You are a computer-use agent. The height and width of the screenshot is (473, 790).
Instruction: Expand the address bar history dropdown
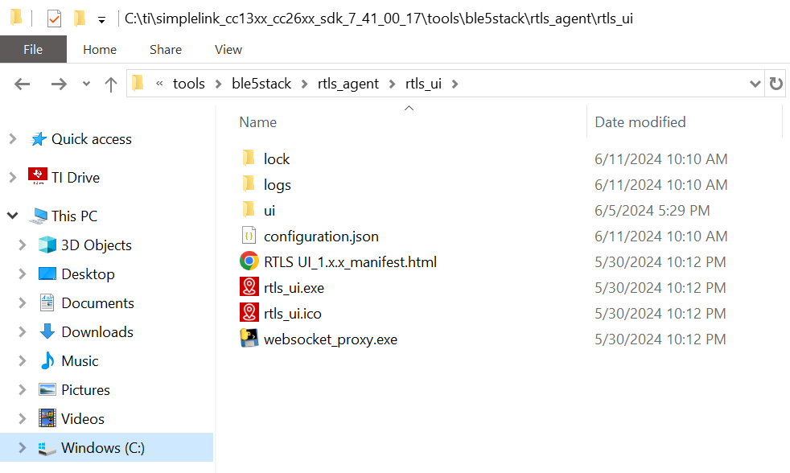click(x=755, y=84)
